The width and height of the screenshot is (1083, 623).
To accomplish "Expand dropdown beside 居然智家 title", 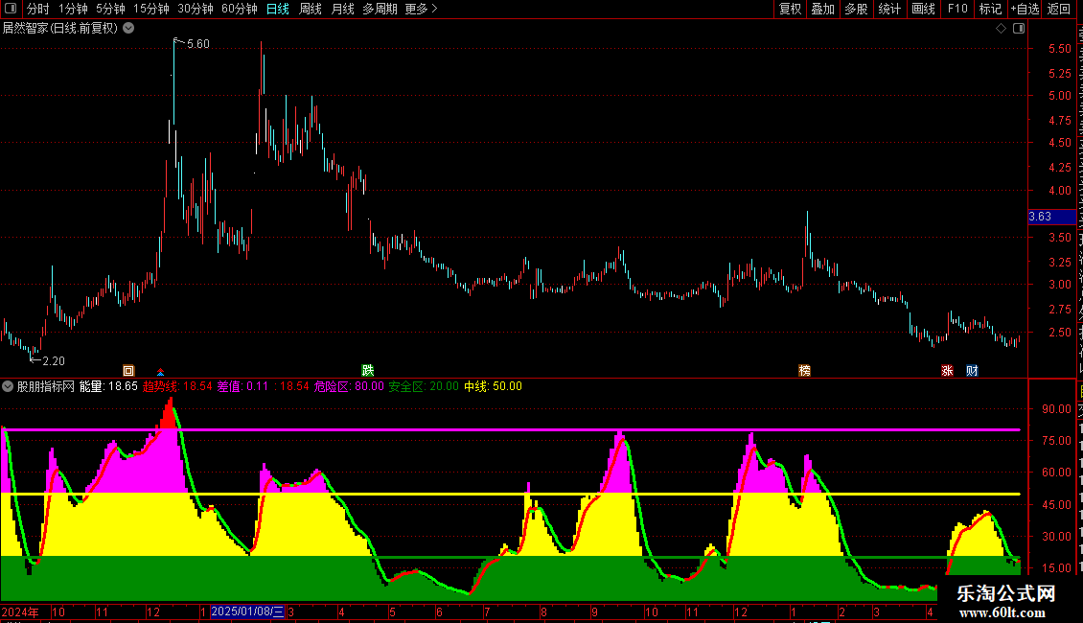I will click(128, 29).
